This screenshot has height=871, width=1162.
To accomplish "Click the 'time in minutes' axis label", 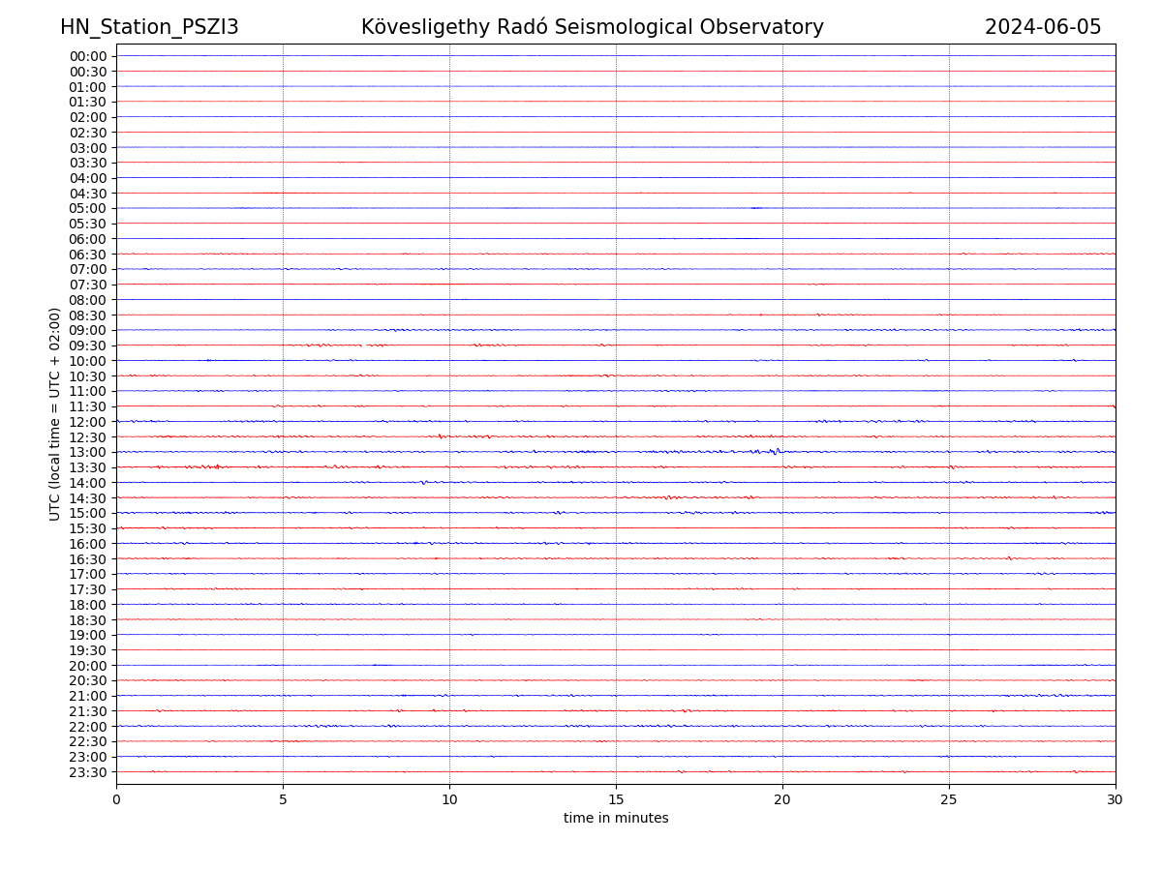I will click(616, 819).
